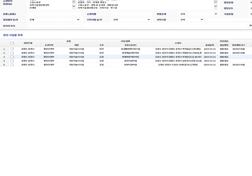Open the 호반어린이집 facility entry
The height and width of the screenshot is (176, 252).
[x=130, y=65]
